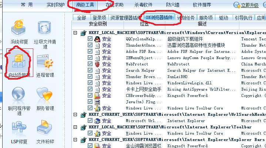The height and width of the screenshot is (148, 266).
Task: Switch to the 软件推荐 main tab
Action: pos(202,5)
